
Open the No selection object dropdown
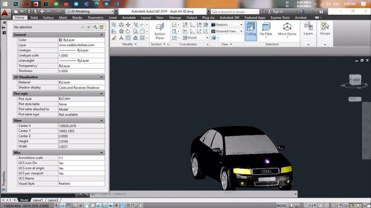click(48, 27)
